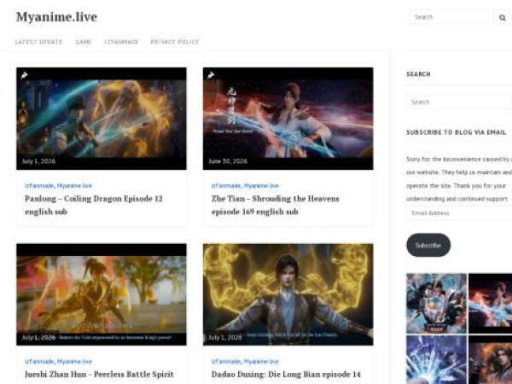Viewport: 512px width, 384px height.
Task: Click the July 1, 2026 date on Panlong post
Action: pyautogui.click(x=38, y=161)
